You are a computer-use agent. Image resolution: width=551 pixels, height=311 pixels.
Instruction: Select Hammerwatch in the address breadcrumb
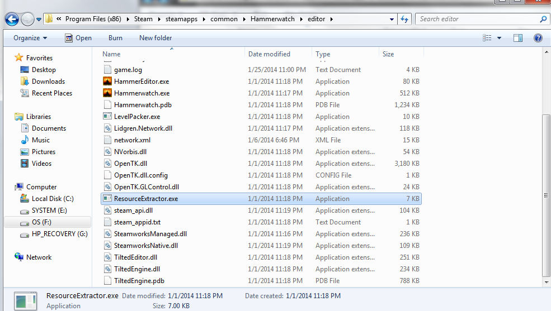[x=272, y=19]
